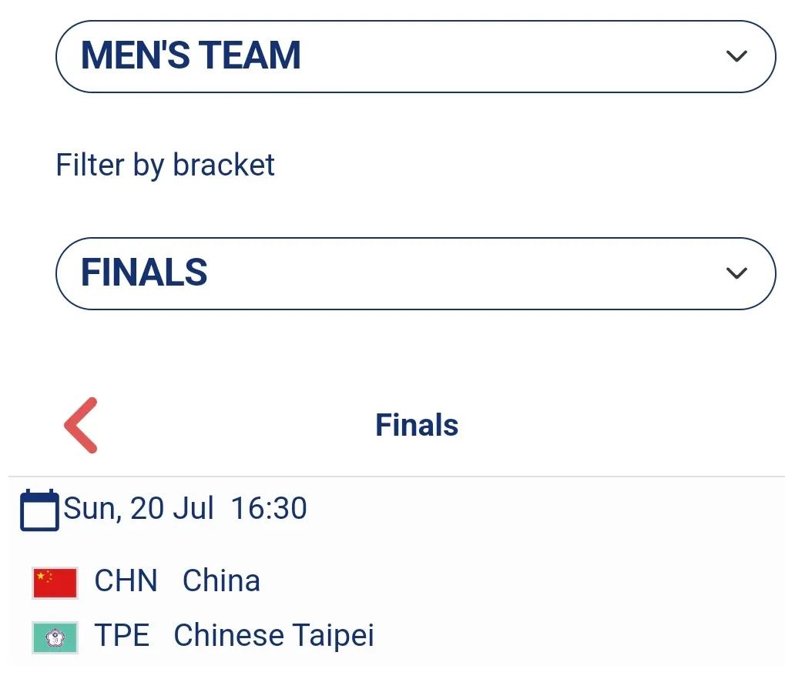Go back with the red left arrow
This screenshot has width=785, height=679.
click(x=81, y=425)
